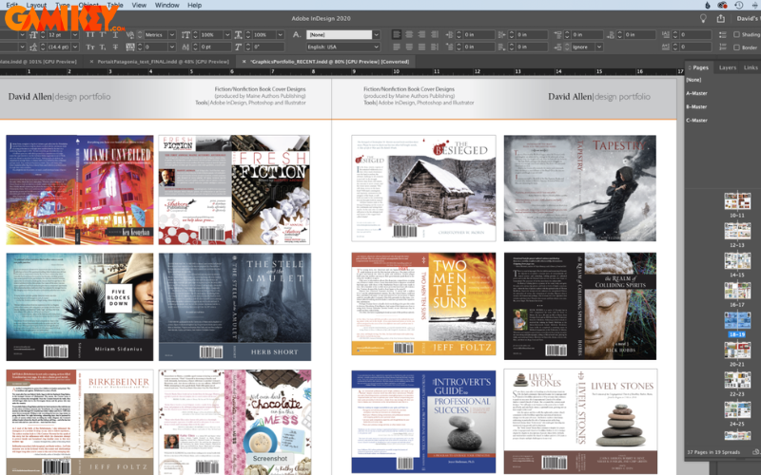
Task: Open the horizontal scale 100% dropdown
Action: coord(280,35)
